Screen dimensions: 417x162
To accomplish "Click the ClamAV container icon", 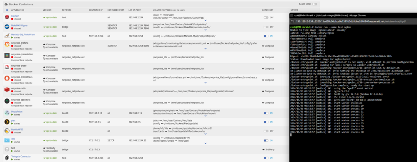I will 7,17.
